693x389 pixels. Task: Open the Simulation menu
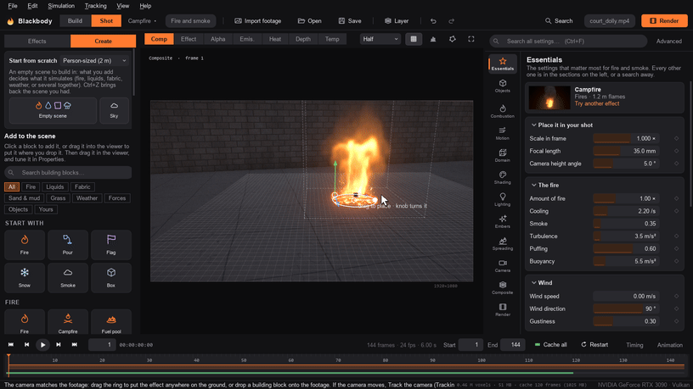tap(61, 6)
